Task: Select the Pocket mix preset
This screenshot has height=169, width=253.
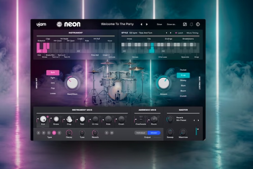Action: click(183, 70)
